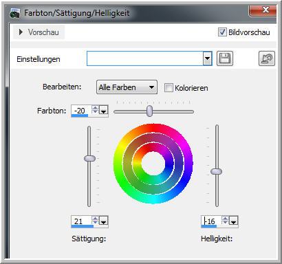The width and height of the screenshot is (282, 264).
Task: Decrease Sättigung value with down arrow
Action: 95,222
